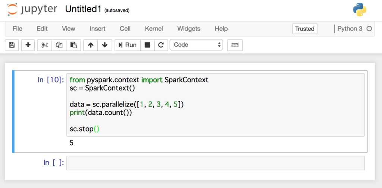Open the File menu

[17, 29]
